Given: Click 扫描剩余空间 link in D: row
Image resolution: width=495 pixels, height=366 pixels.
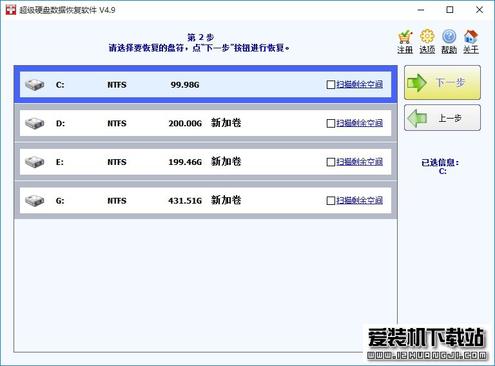Looking at the screenshot, I should click(359, 123).
